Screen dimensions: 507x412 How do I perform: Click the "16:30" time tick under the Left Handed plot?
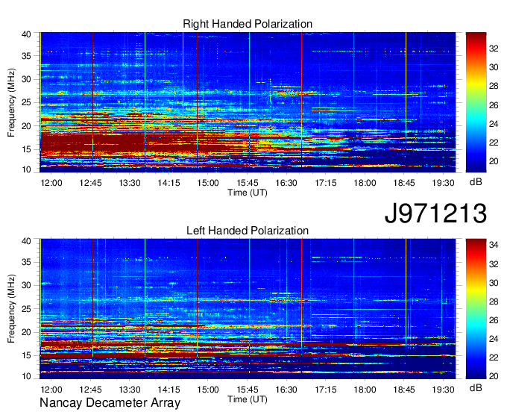click(286, 390)
